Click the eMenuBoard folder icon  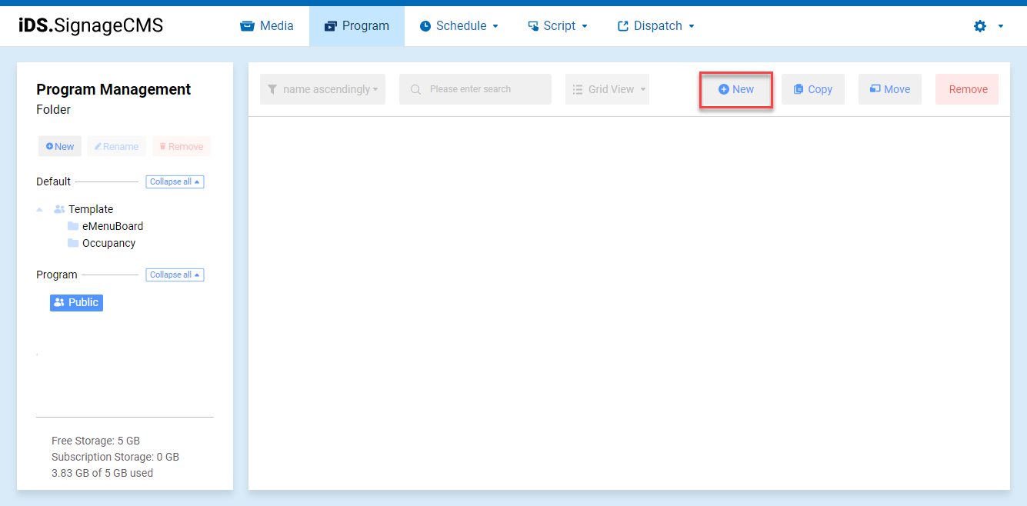click(73, 226)
